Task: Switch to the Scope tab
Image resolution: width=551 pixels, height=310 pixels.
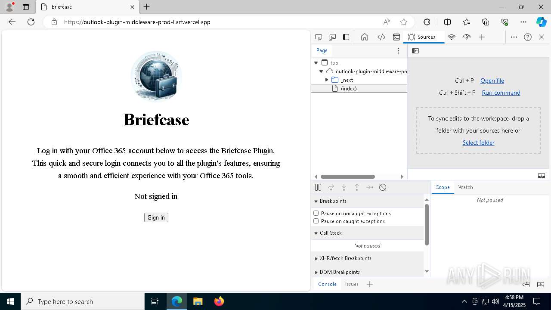Action: (443, 187)
